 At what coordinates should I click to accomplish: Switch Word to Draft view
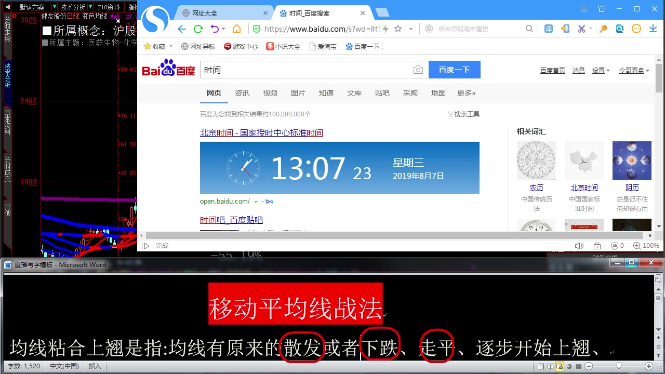(578, 366)
